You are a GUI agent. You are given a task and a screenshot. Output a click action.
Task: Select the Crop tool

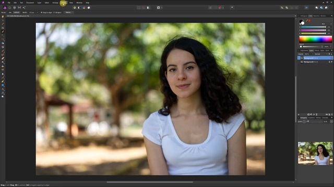[3, 28]
